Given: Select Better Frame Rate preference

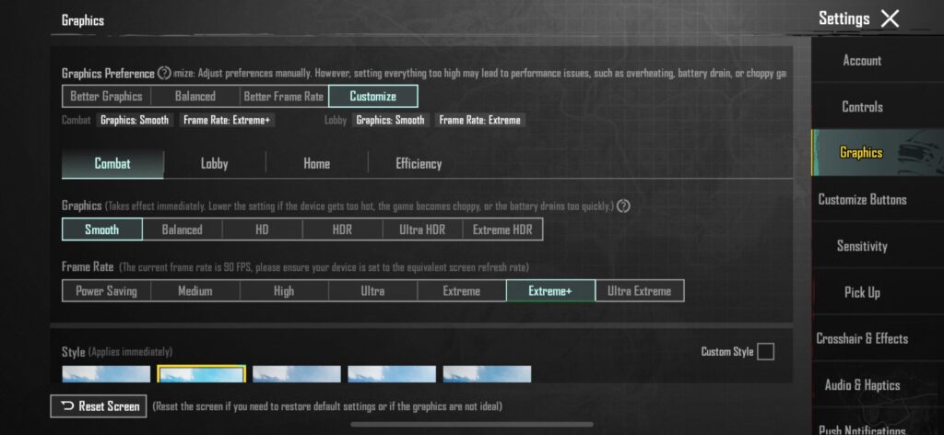Looking at the screenshot, I should coord(284,96).
